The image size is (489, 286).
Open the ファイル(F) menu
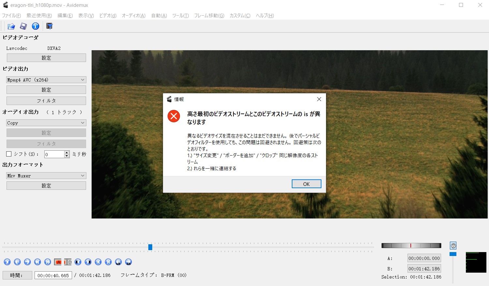(x=11, y=16)
